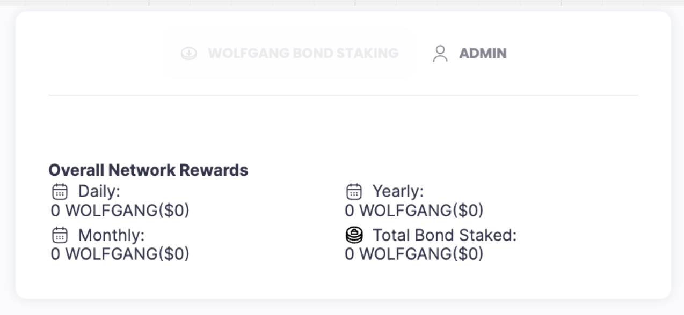This screenshot has height=315, width=684.
Task: Click the Daily value 0 WOLFGANG($0)
Action: pos(120,211)
